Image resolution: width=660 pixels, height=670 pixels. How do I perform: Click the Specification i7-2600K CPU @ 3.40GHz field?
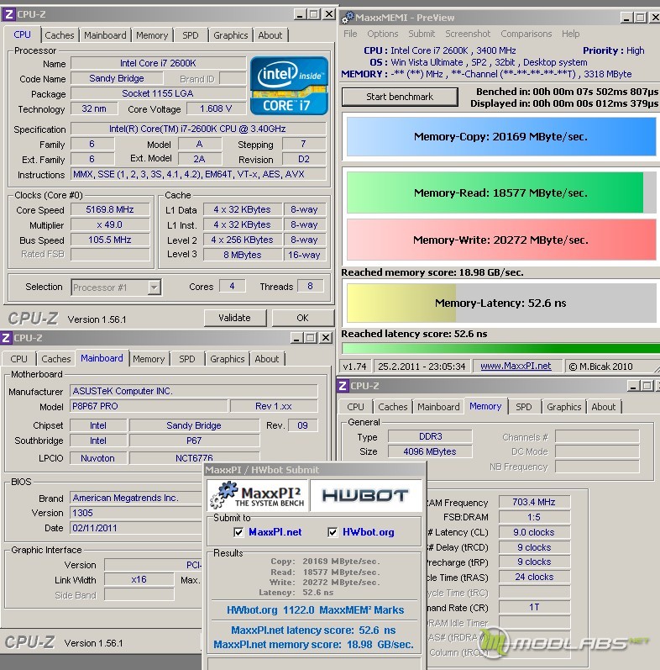(x=198, y=129)
